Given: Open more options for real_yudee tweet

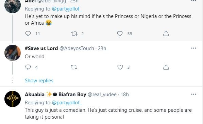Looking at the screenshot, I should (193, 94).
